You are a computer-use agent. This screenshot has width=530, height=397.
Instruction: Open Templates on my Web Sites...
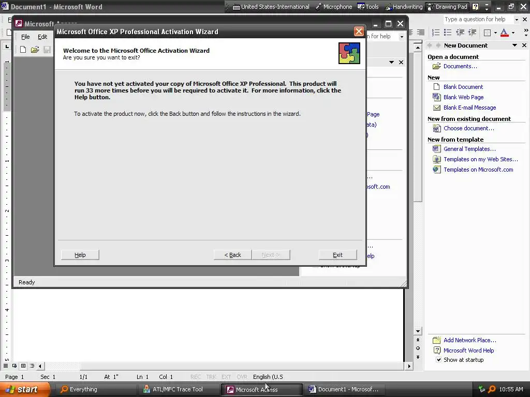[480, 159]
